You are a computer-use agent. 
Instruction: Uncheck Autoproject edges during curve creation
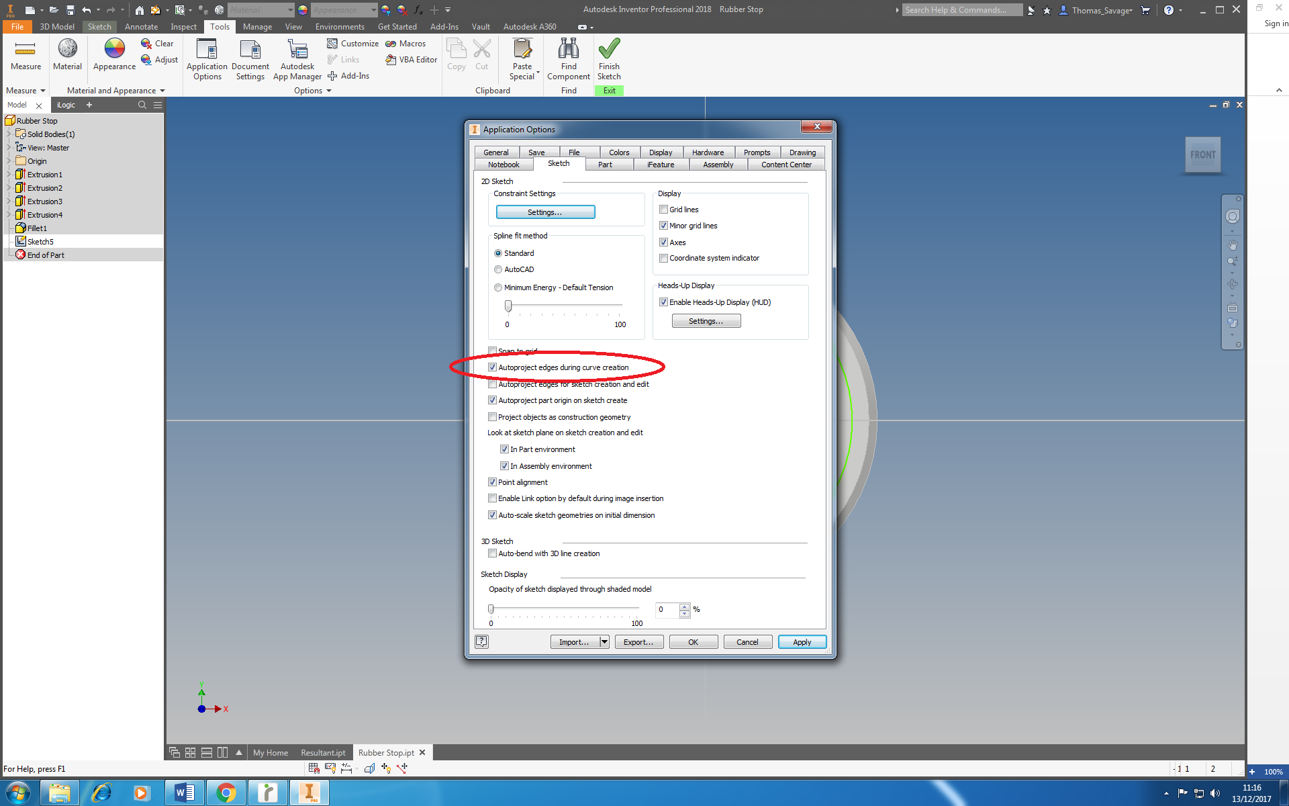pyautogui.click(x=493, y=367)
